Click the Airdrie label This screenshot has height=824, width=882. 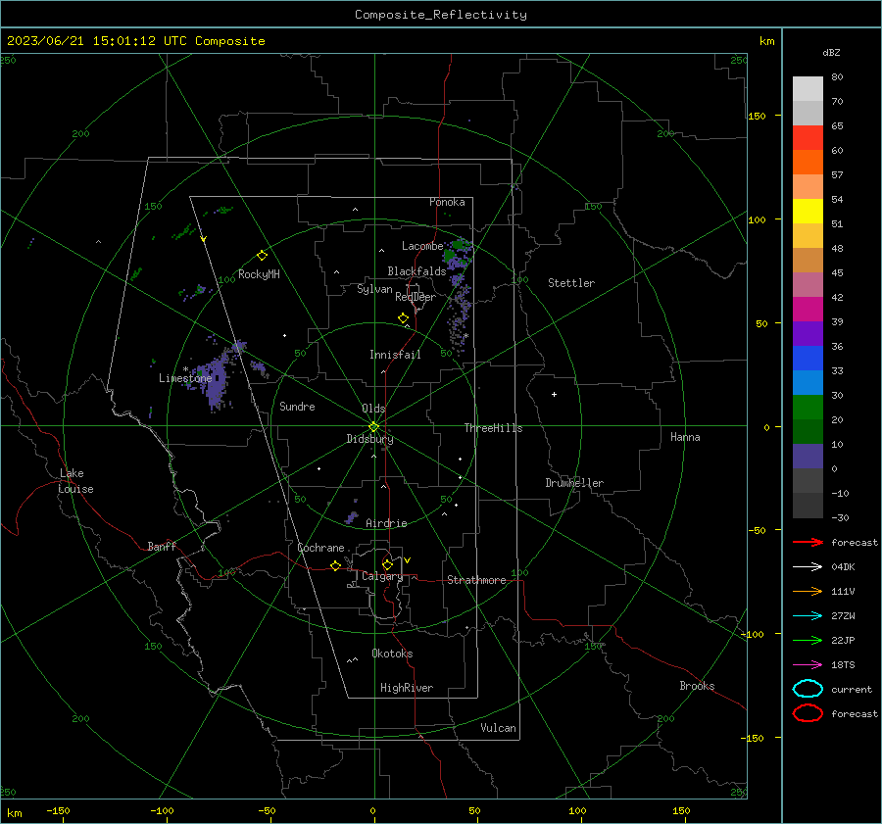click(x=386, y=523)
